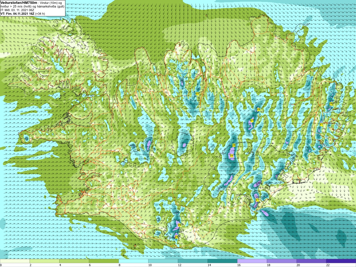Select the 18–20 m/s purple legend swatch
This screenshot has height=267, width=356.
pos(282,261)
